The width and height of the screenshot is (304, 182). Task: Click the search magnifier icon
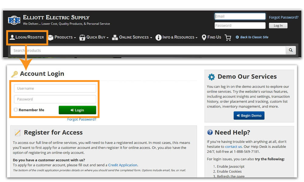coord(290,50)
